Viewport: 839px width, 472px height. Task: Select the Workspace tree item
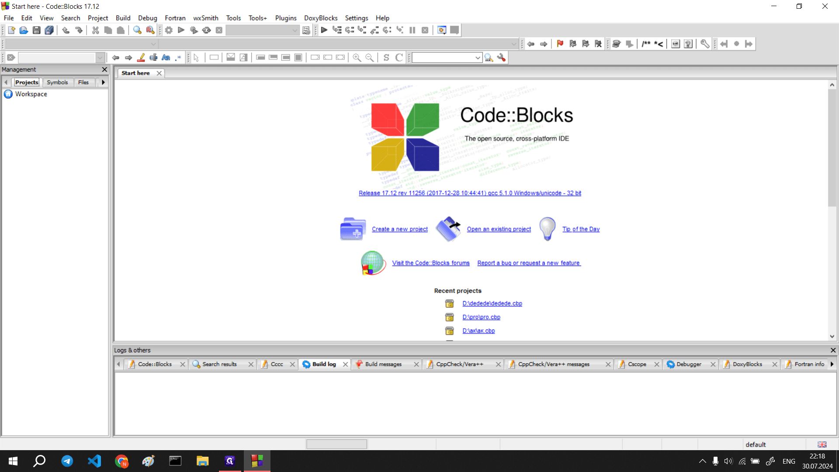31,94
